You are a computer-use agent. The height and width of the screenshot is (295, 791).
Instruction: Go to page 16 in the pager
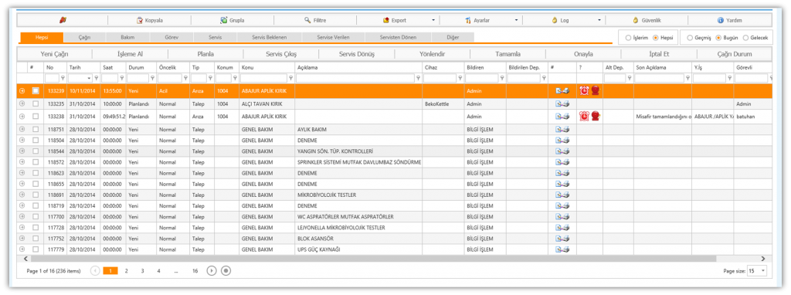point(195,271)
